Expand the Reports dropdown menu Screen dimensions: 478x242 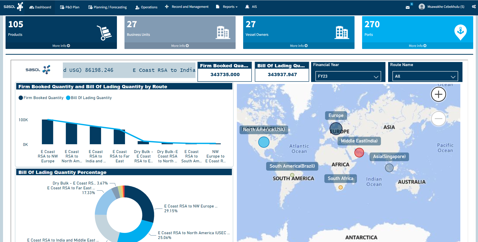tap(227, 7)
